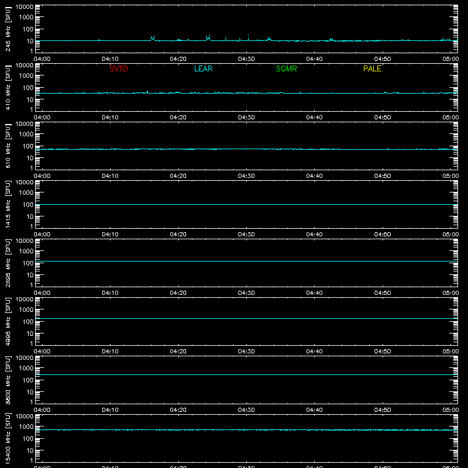Viewport: 468px width, 468px height.
Task: Click 04:30 label under the 8800 MHz plot
Action: (246, 410)
